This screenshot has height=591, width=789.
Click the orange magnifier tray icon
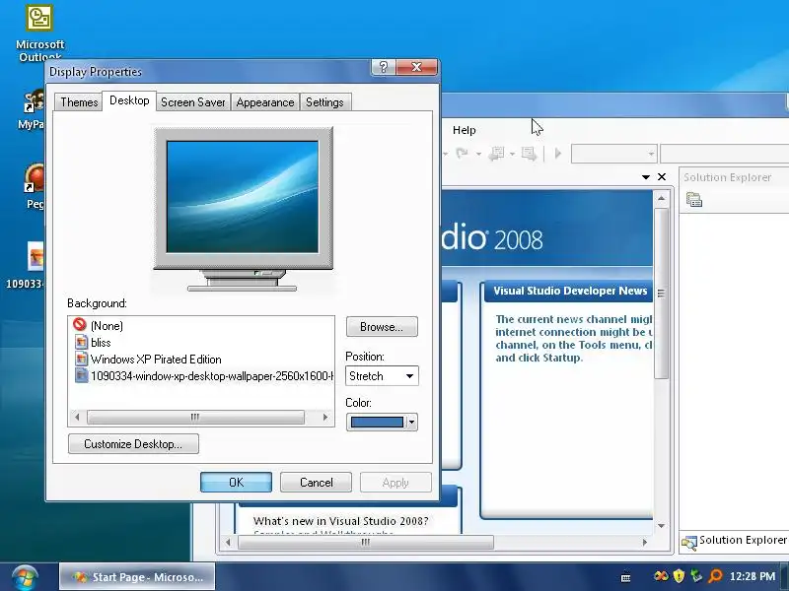[x=715, y=576]
